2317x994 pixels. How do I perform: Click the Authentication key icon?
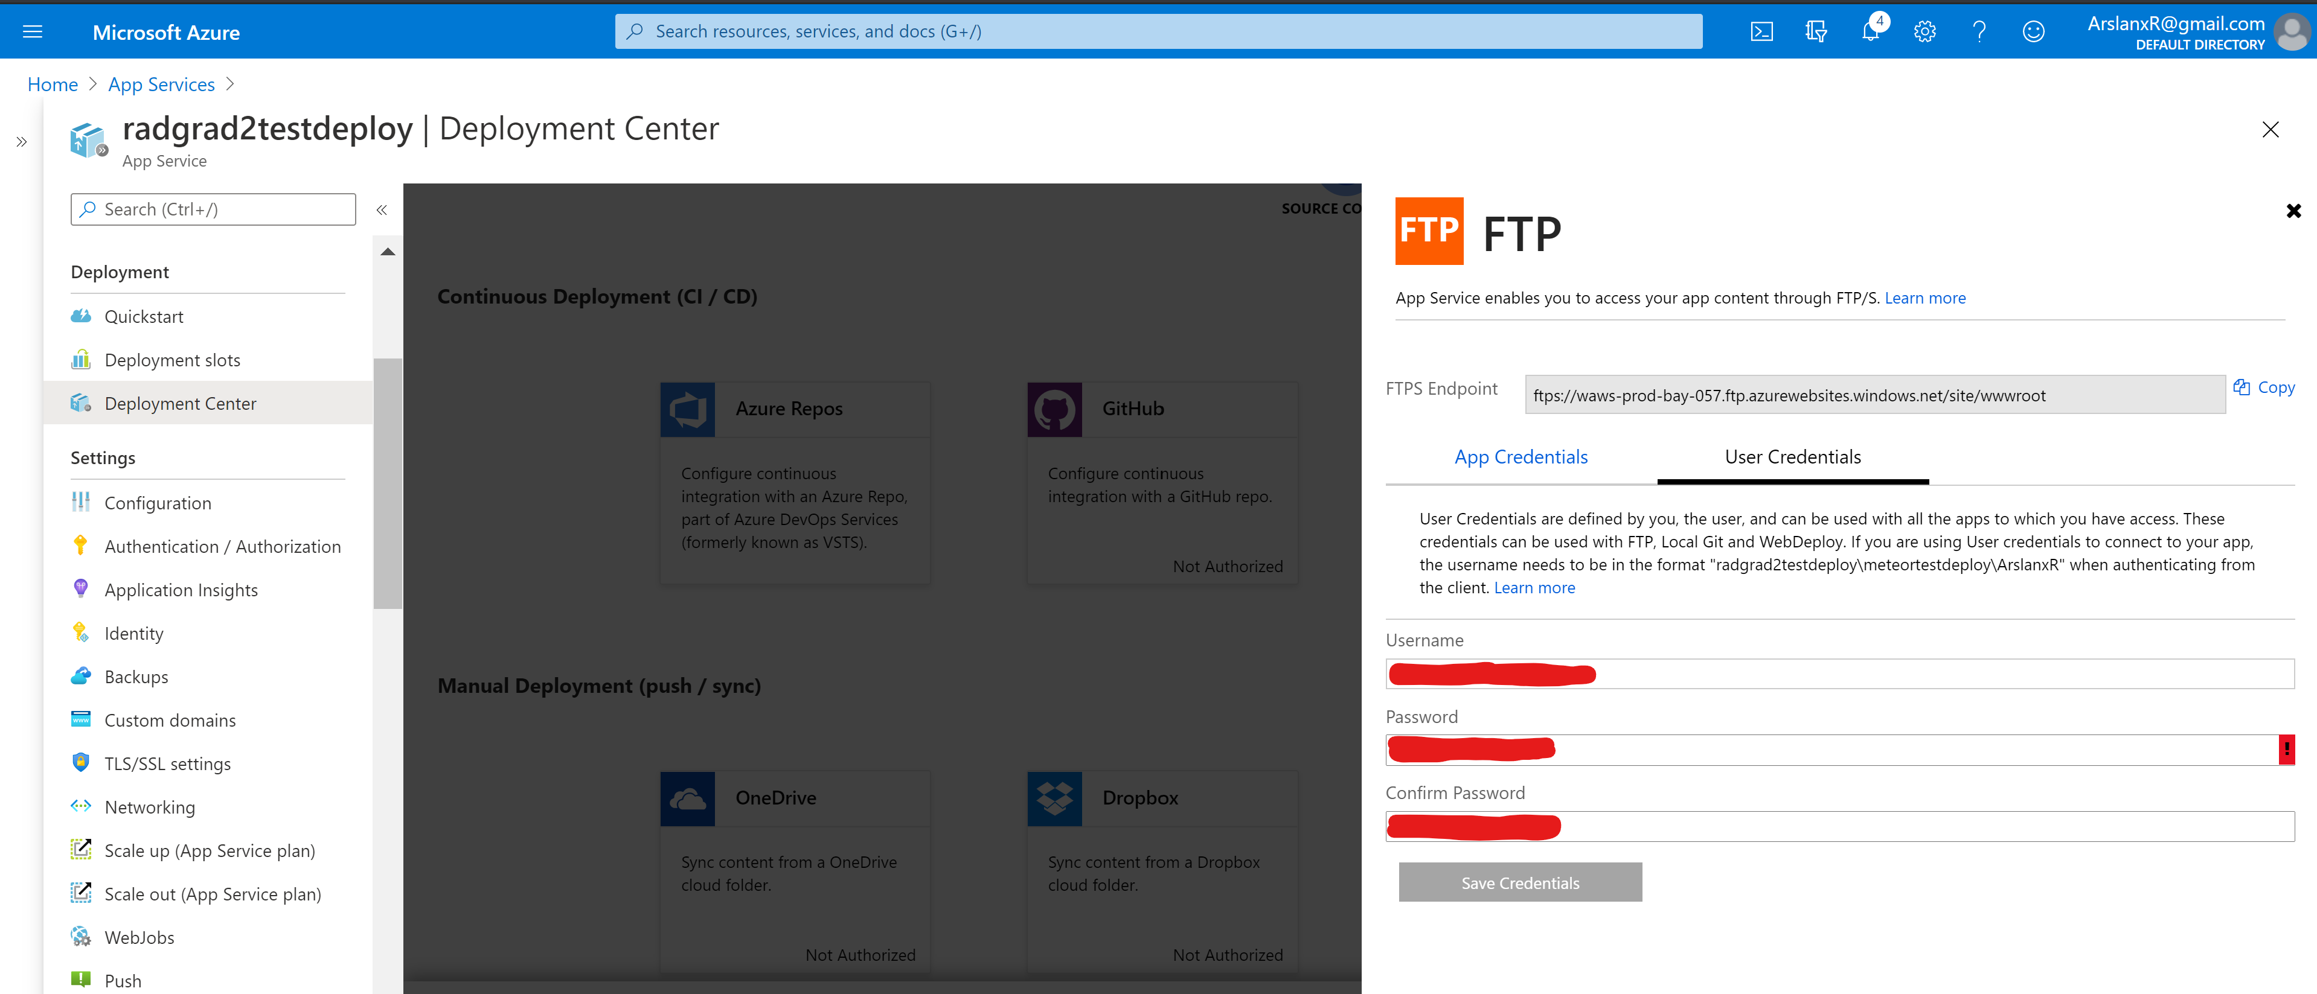click(81, 546)
